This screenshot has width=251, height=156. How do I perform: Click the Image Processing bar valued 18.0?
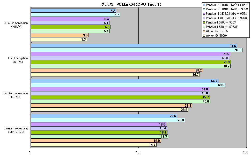98,124
